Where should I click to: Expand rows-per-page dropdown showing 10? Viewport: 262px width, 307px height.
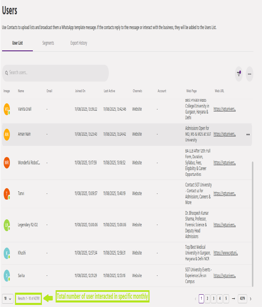pos(7,298)
